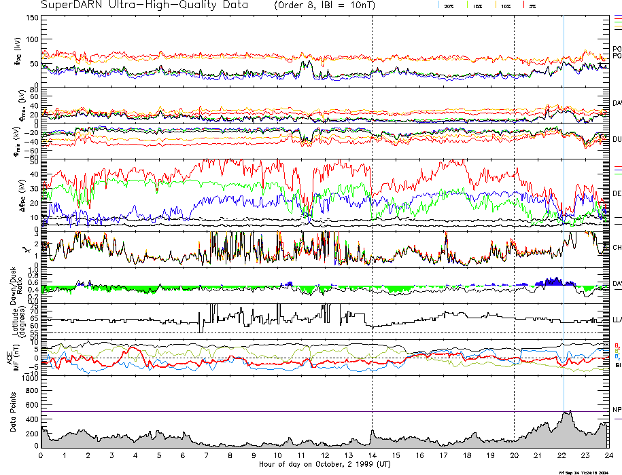Click the Latitude (degrees) y-axis label
Viewport: 622px width, 475px height.
tap(9, 318)
